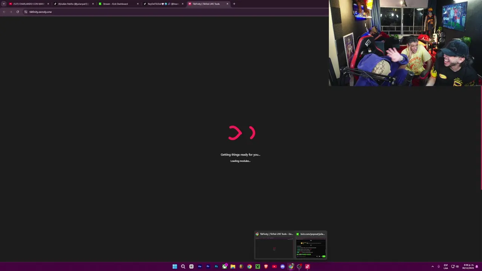
Task: Switch to Julián Patiño TikTok tab
Action: tap(73, 4)
